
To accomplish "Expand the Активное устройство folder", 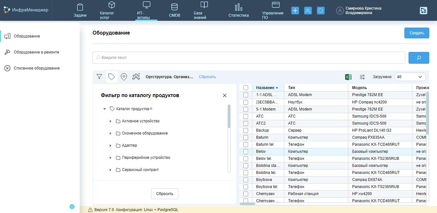I will tap(110, 121).
